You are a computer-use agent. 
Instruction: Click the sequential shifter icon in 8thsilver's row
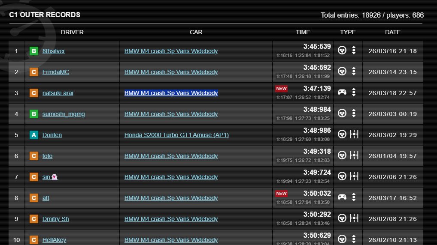click(354, 51)
